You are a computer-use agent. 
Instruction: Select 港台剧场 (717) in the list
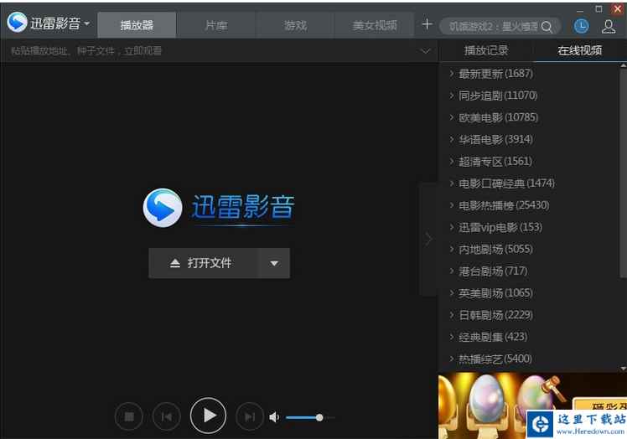coord(488,271)
